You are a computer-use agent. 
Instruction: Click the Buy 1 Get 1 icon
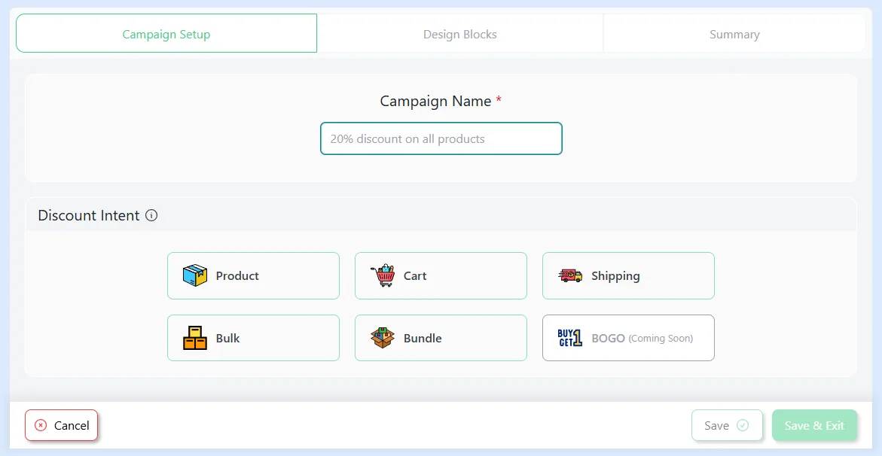tap(570, 338)
